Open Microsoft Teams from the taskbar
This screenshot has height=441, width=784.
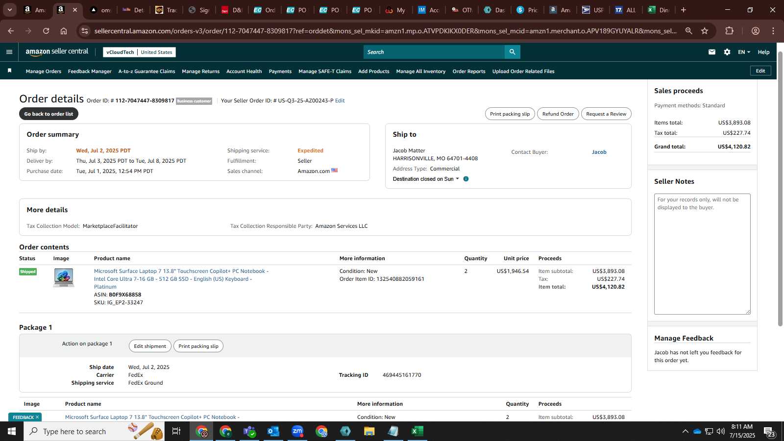click(x=249, y=431)
